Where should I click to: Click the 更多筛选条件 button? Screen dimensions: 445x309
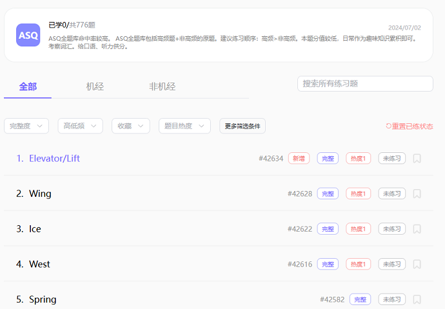click(x=242, y=126)
